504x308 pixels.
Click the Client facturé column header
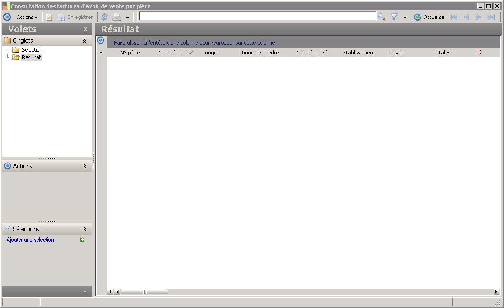(311, 53)
